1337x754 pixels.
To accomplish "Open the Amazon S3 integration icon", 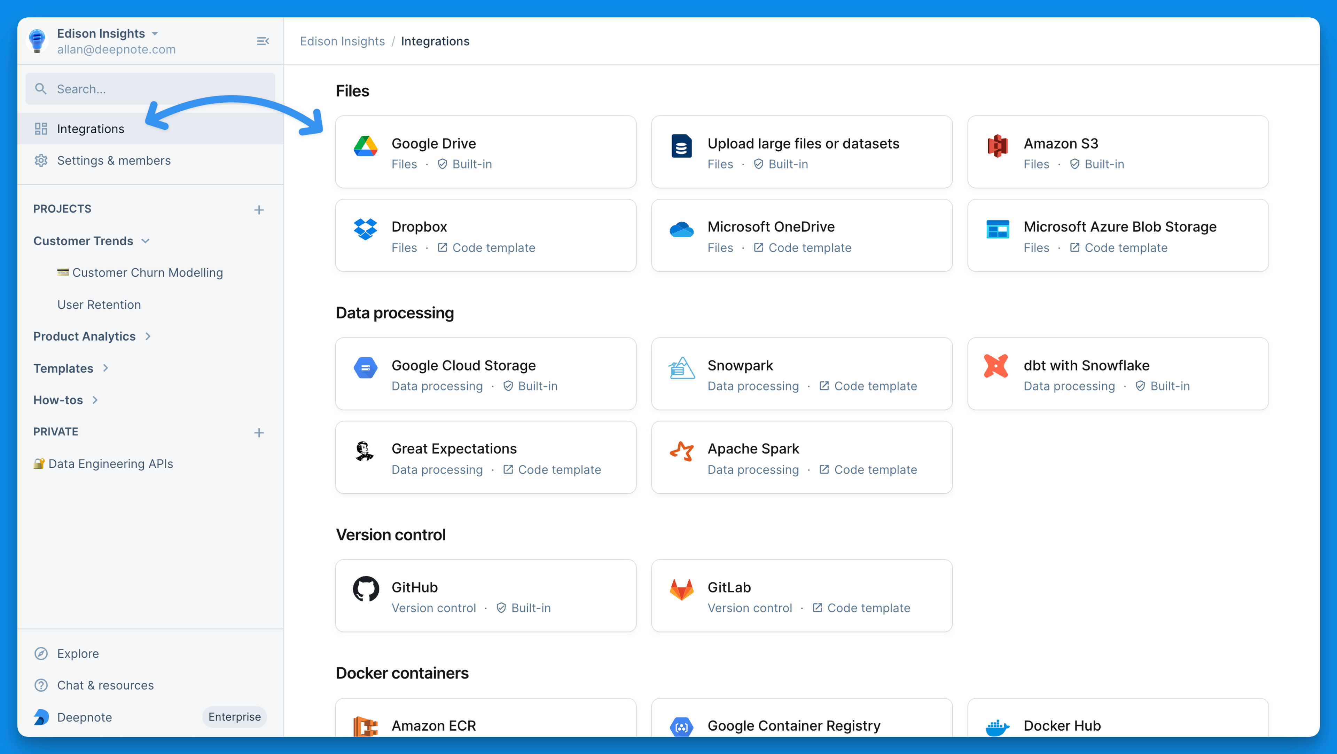I will click(997, 147).
